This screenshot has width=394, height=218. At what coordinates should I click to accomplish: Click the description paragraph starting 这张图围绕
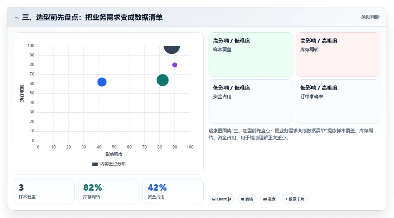(x=291, y=134)
